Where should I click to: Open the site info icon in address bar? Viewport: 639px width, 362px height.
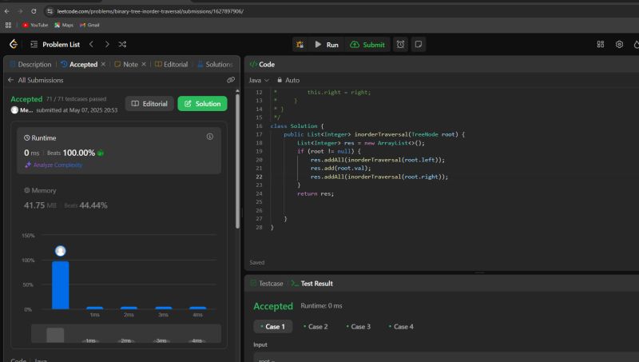[x=50, y=11]
